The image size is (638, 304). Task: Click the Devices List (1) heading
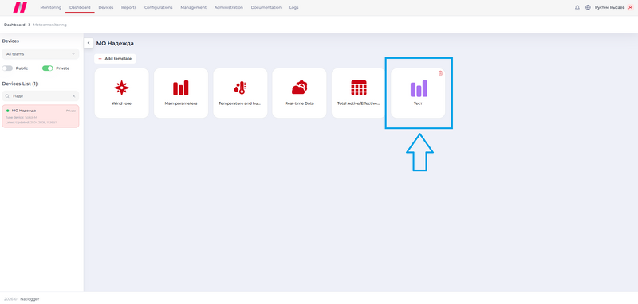pyautogui.click(x=21, y=84)
